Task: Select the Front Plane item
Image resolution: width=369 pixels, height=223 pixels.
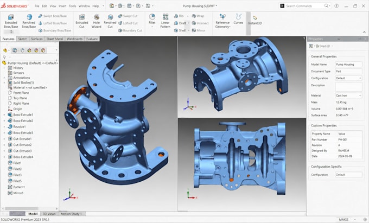Action: click(x=18, y=93)
